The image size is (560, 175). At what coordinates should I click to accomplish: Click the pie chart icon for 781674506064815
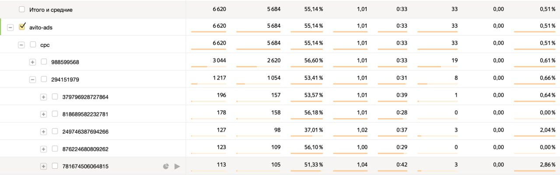tap(166, 166)
